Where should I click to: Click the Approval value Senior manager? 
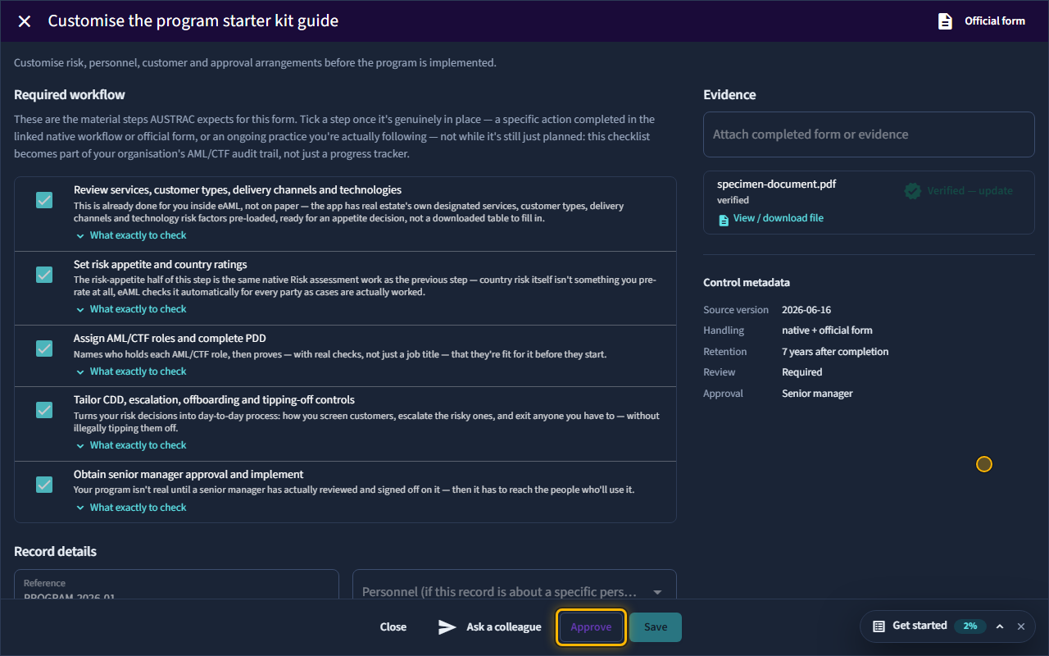click(x=817, y=394)
